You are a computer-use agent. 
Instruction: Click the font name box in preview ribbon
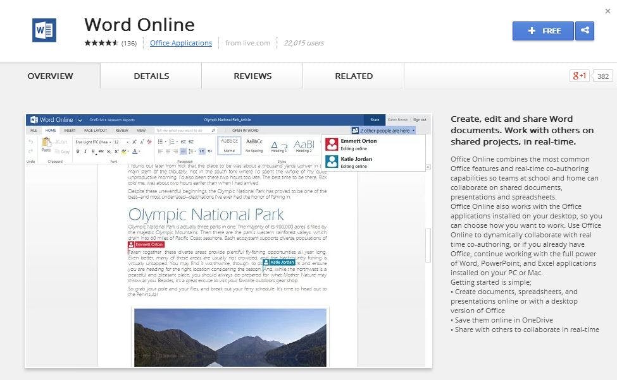[x=93, y=142]
